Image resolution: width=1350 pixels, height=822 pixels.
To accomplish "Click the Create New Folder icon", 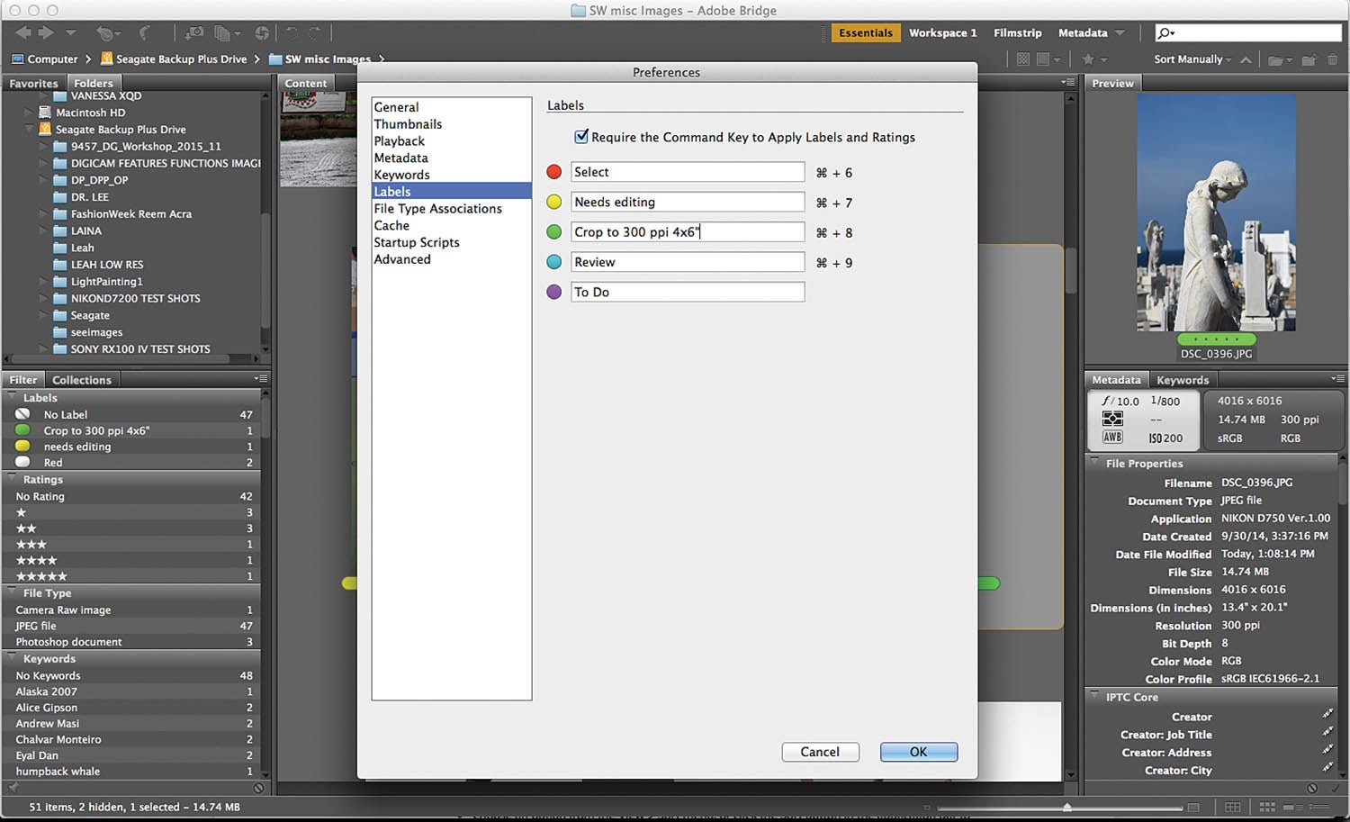I will click(1309, 59).
